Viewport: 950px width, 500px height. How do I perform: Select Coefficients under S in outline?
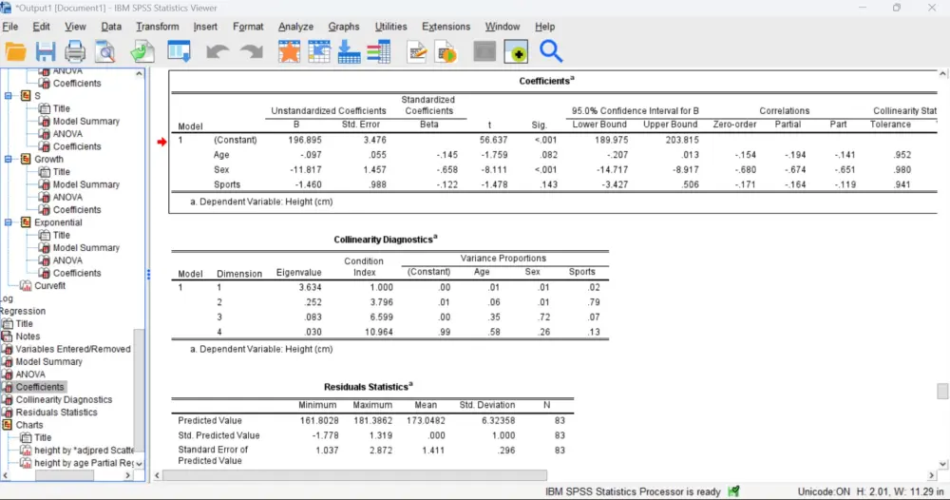pos(76,146)
